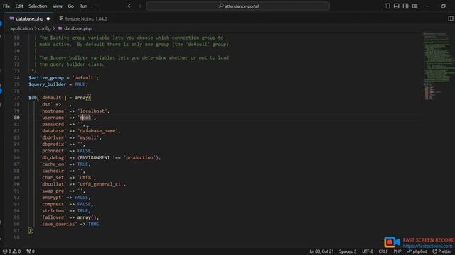Close the unsaved database.php tab dot
Screen dimensions: 455x255
tap(48, 19)
